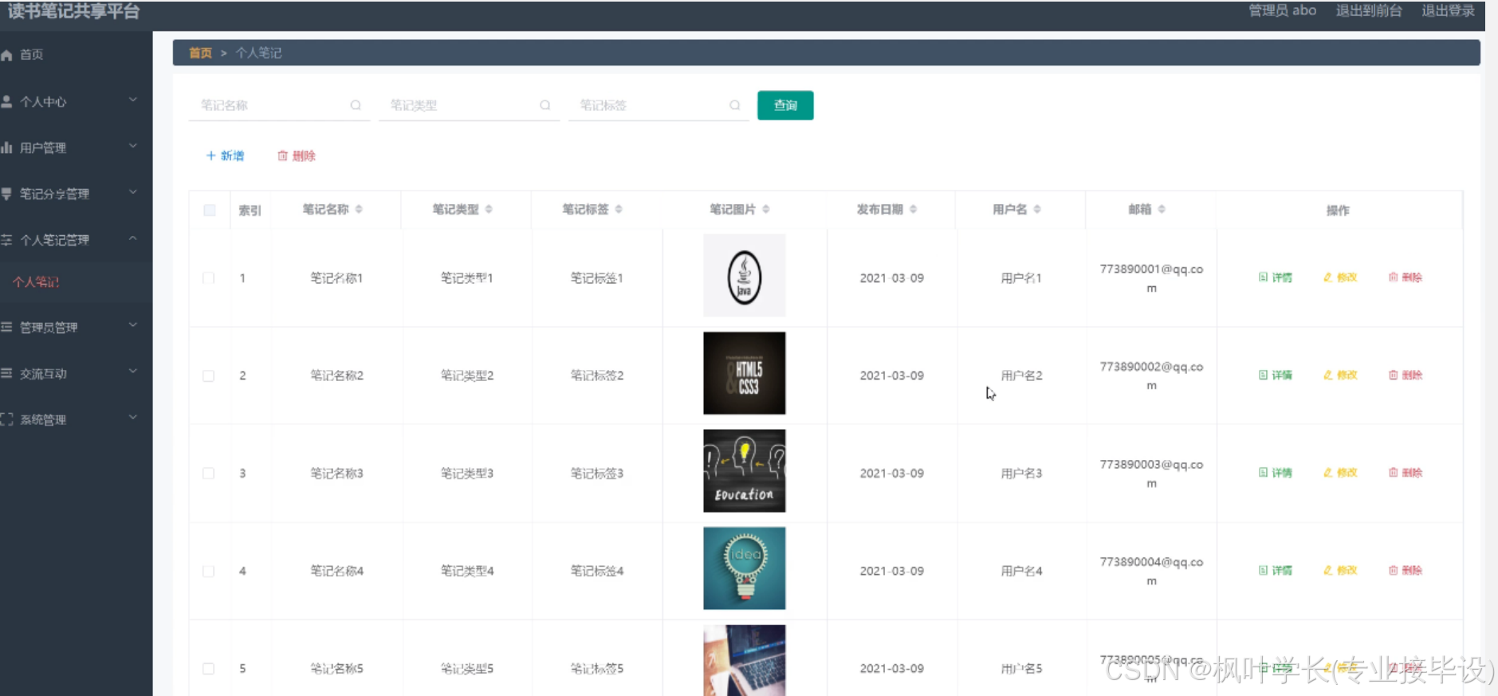This screenshot has width=1498, height=696.
Task: Click 首页 in the breadcrumb
Action: pyautogui.click(x=200, y=53)
